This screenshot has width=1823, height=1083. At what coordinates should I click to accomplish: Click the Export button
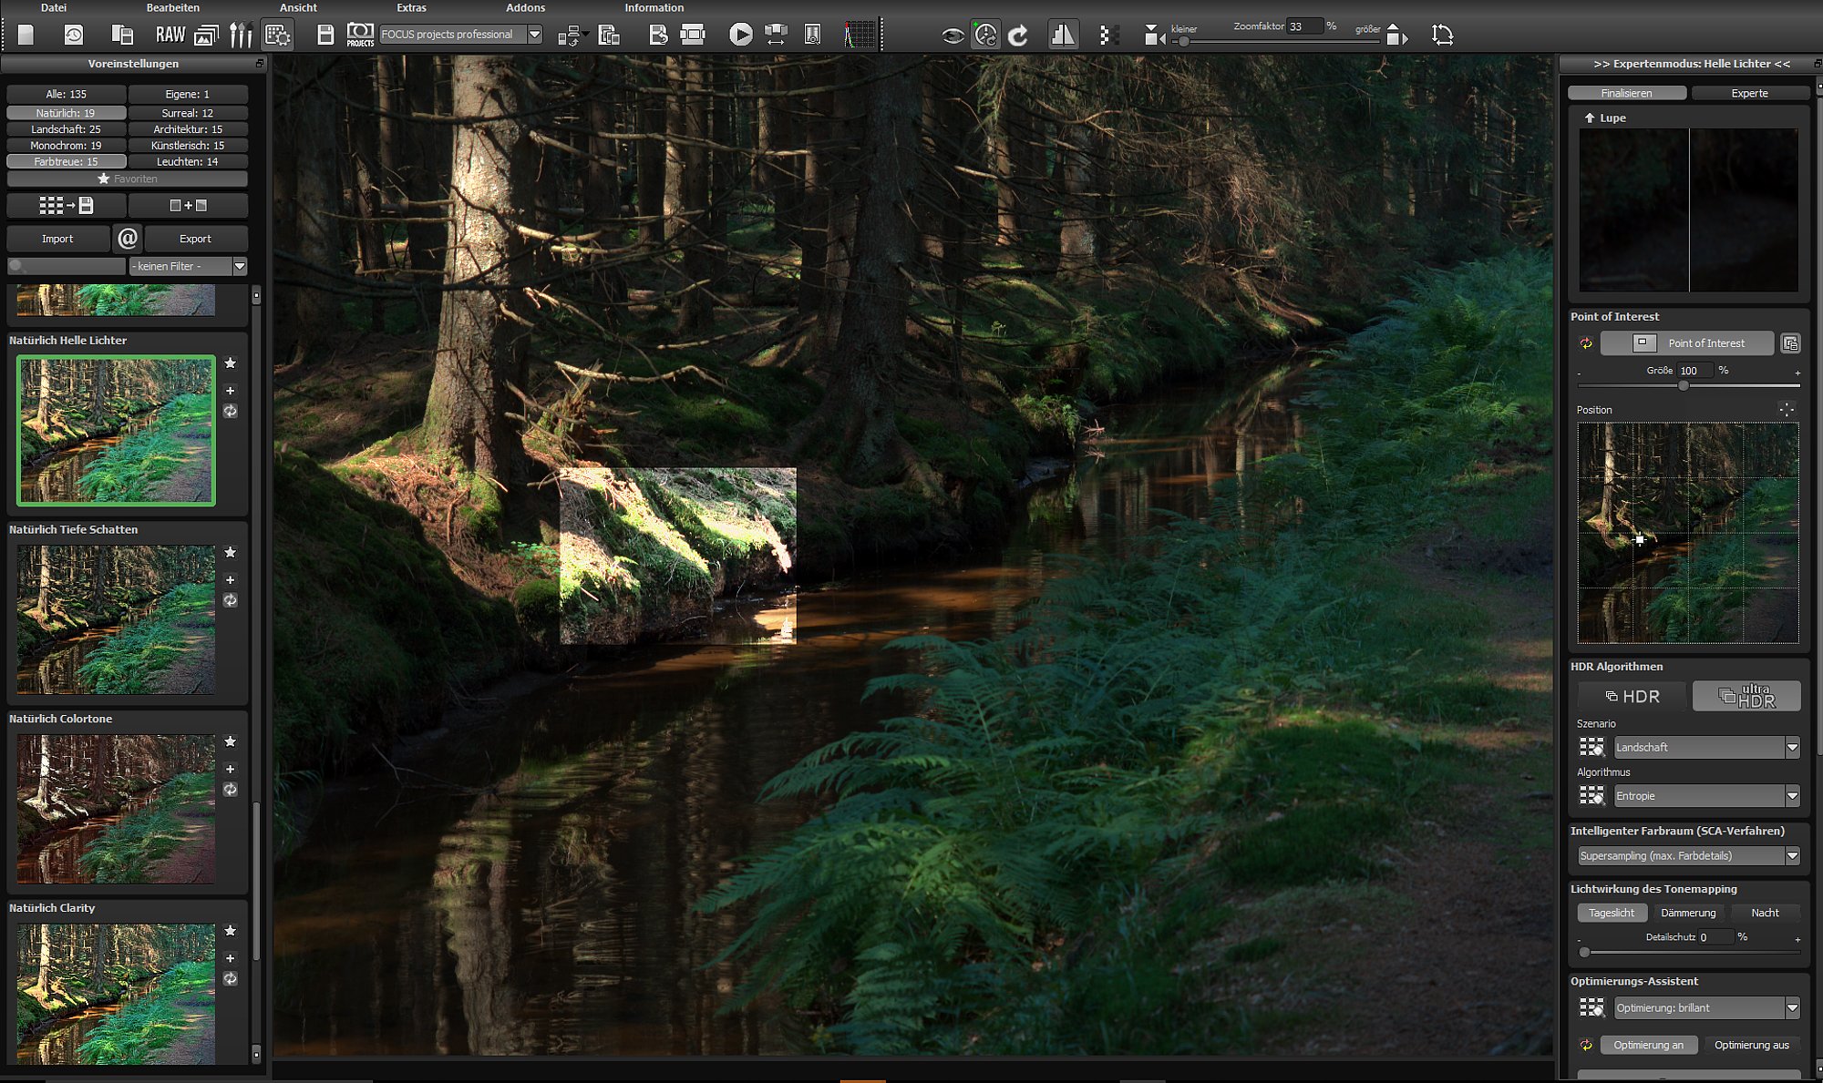195,239
